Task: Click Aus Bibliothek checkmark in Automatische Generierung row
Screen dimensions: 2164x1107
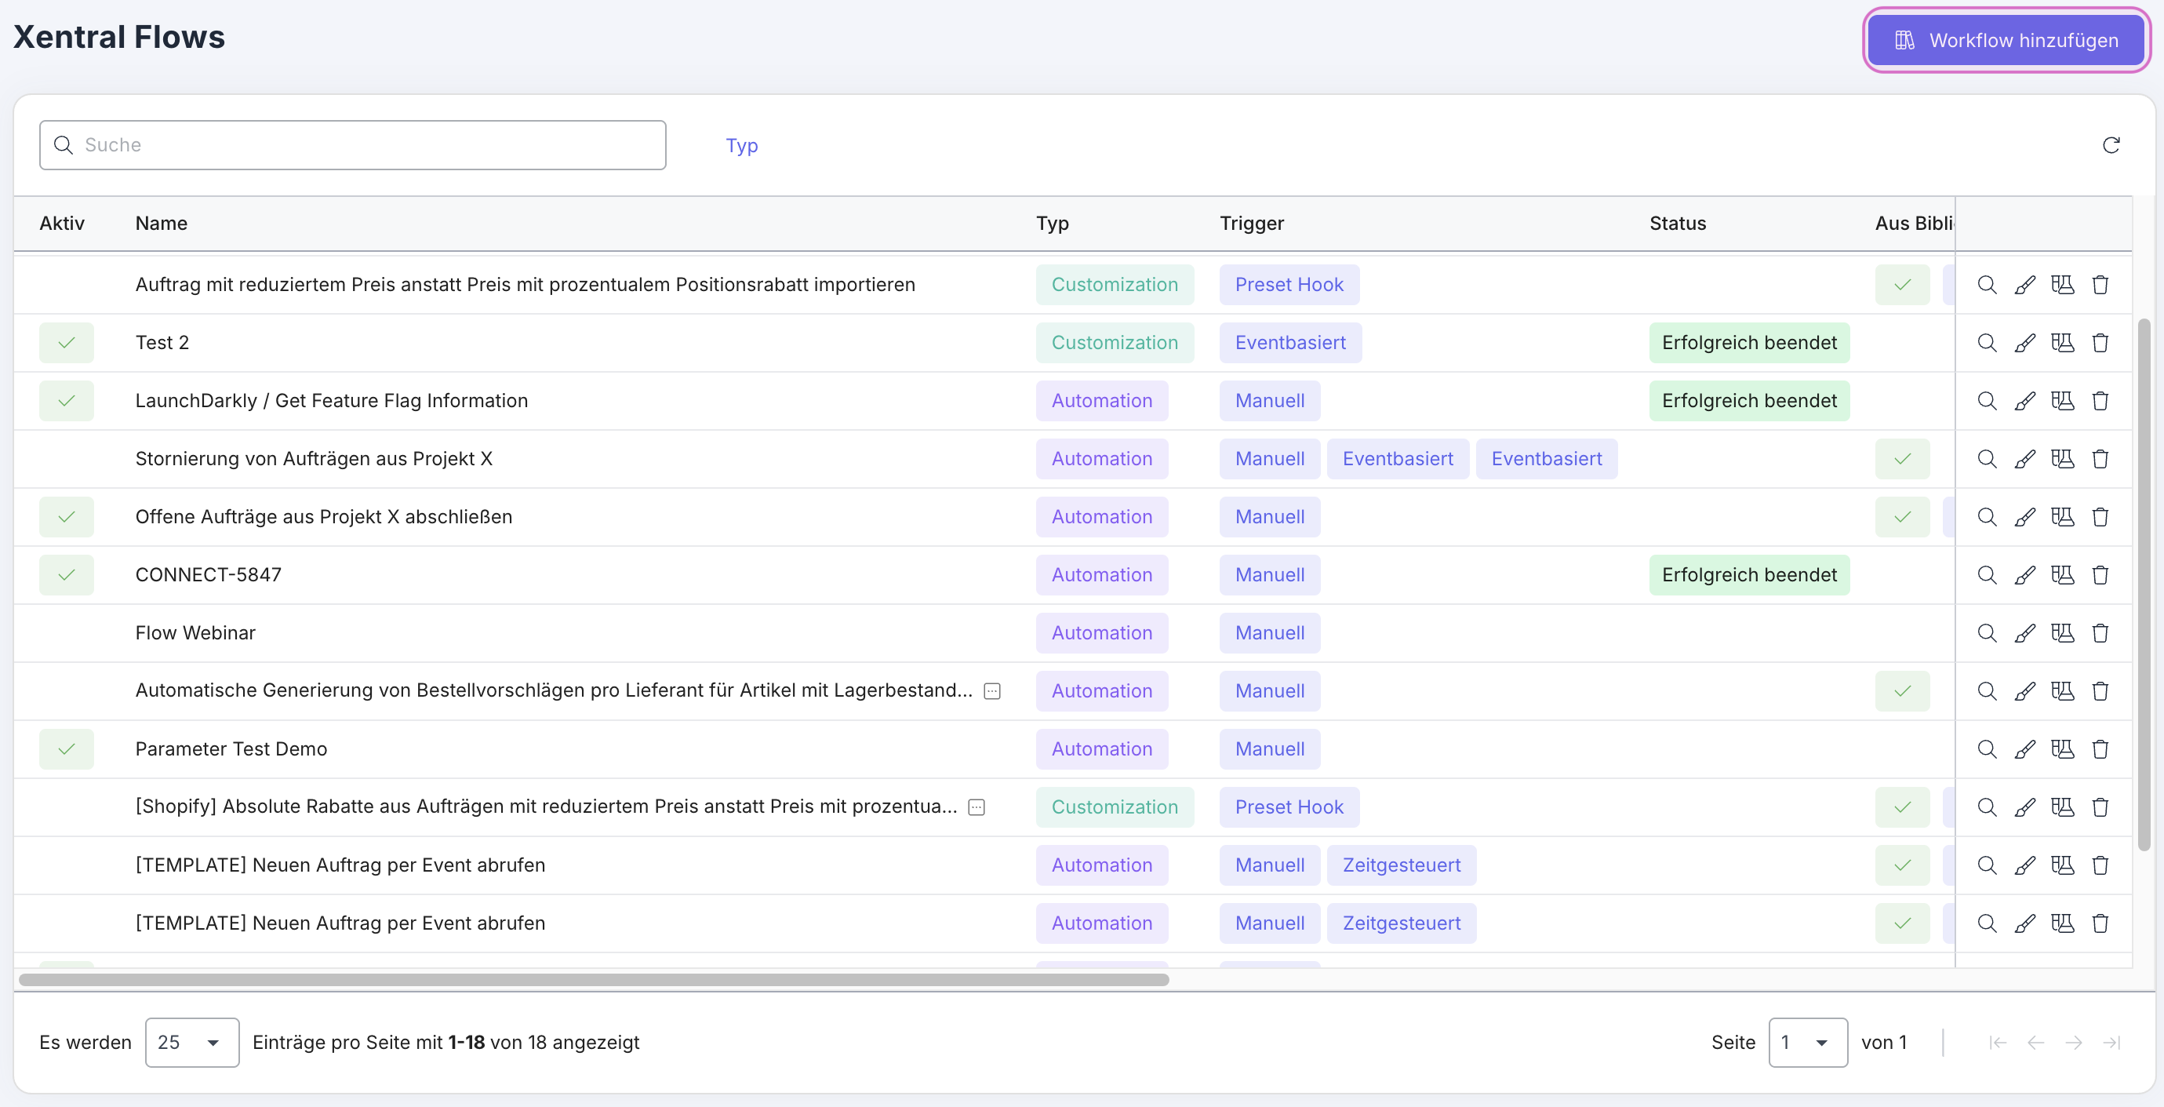Action: click(x=1902, y=691)
